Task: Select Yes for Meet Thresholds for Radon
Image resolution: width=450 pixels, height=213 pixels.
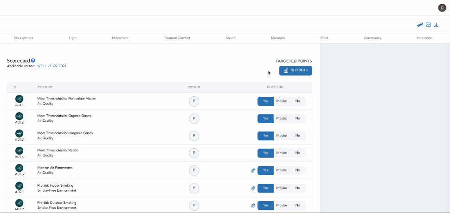Action: (265, 153)
